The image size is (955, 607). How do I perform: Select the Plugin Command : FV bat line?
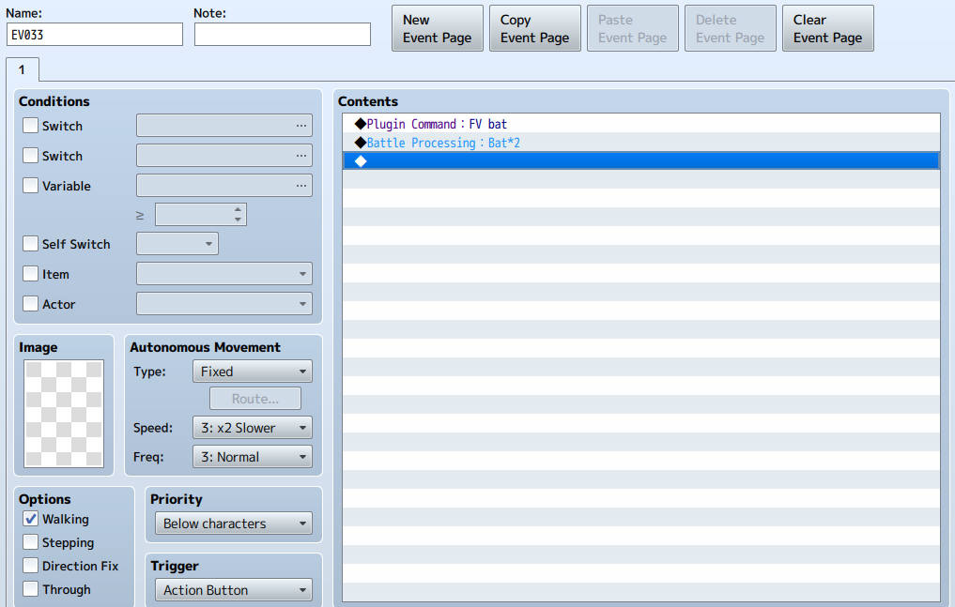click(641, 124)
